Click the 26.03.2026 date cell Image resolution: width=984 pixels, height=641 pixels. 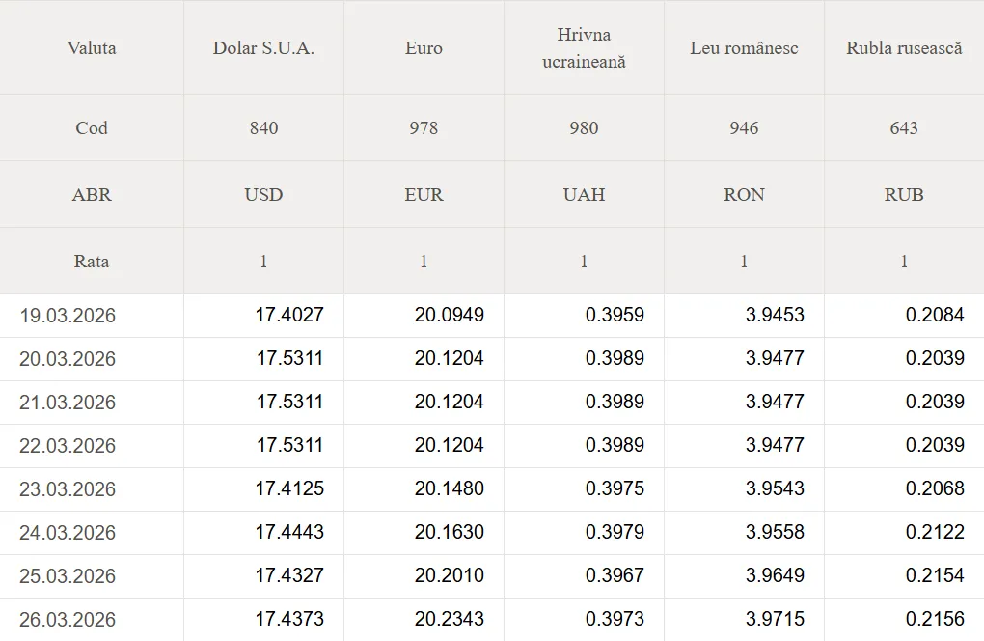(x=68, y=620)
